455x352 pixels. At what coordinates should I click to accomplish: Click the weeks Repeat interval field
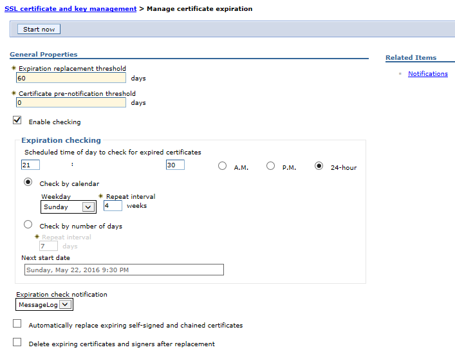pos(113,206)
